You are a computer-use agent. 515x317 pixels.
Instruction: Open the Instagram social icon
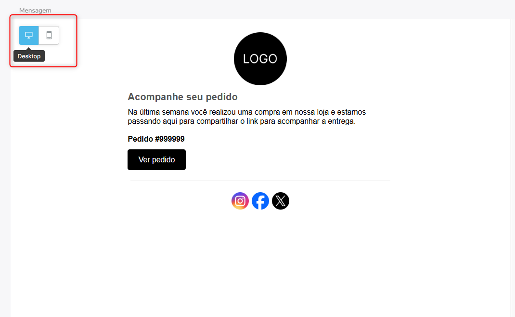[x=240, y=201]
